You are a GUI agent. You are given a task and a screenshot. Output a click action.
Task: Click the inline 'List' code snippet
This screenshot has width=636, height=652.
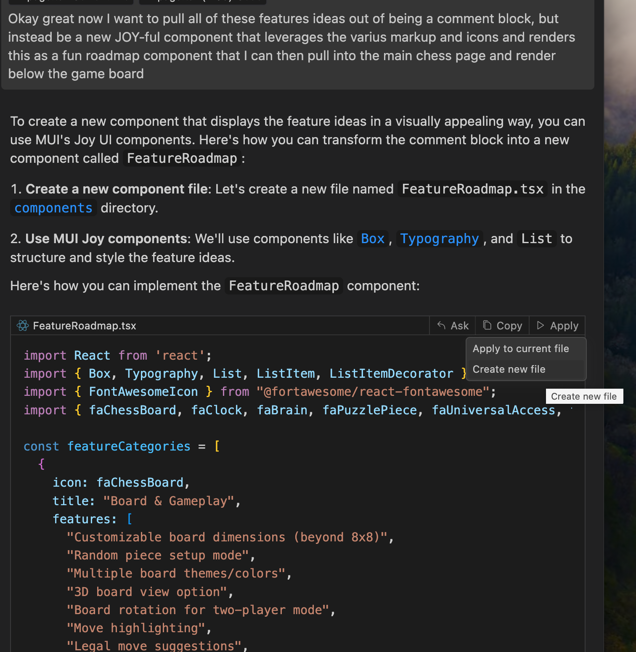[536, 239]
